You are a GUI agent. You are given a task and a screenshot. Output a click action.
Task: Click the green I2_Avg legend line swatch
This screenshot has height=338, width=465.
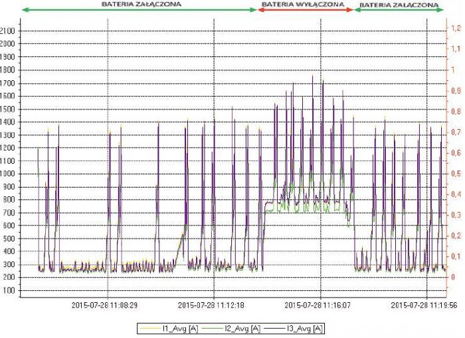pyautogui.click(x=212, y=328)
